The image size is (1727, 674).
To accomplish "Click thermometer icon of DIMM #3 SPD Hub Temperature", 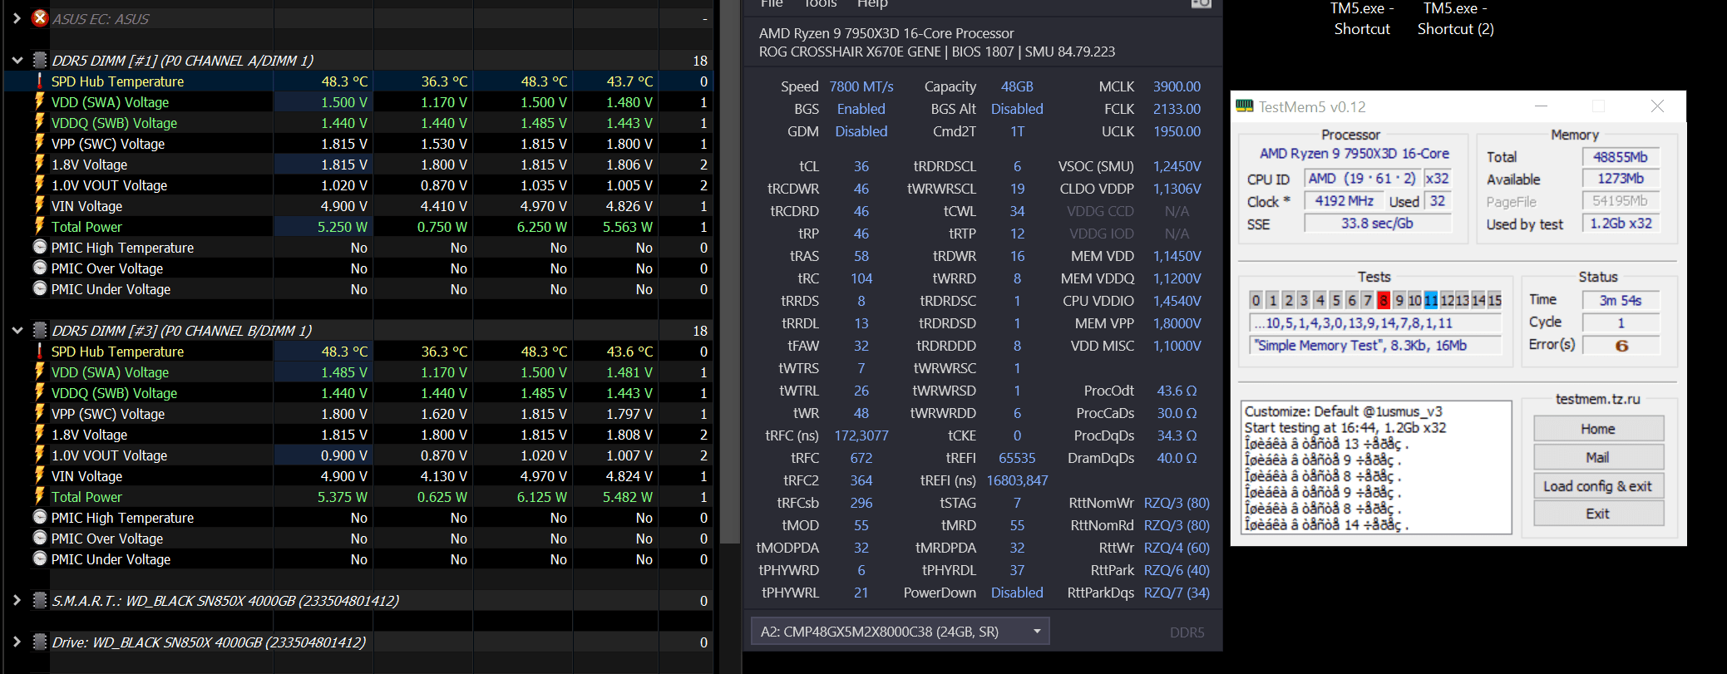I will click(39, 351).
